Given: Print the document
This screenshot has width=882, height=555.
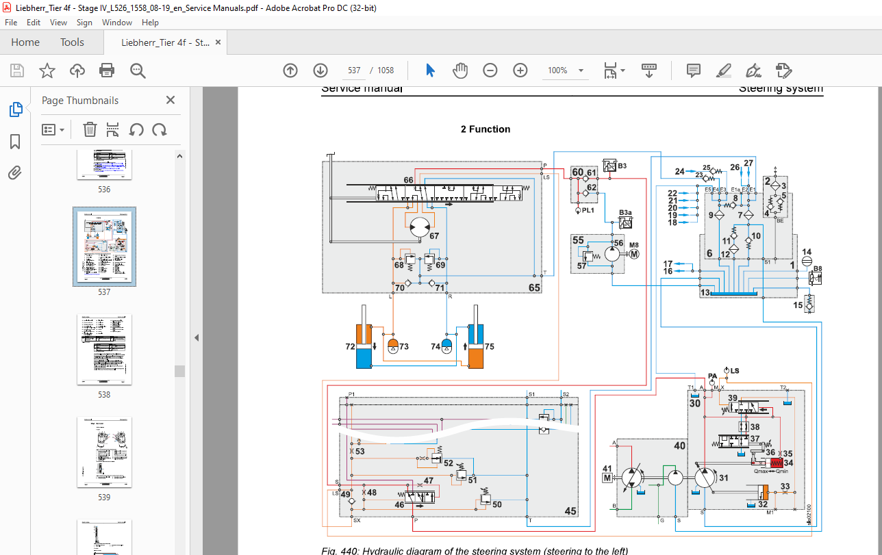Looking at the screenshot, I should (107, 70).
